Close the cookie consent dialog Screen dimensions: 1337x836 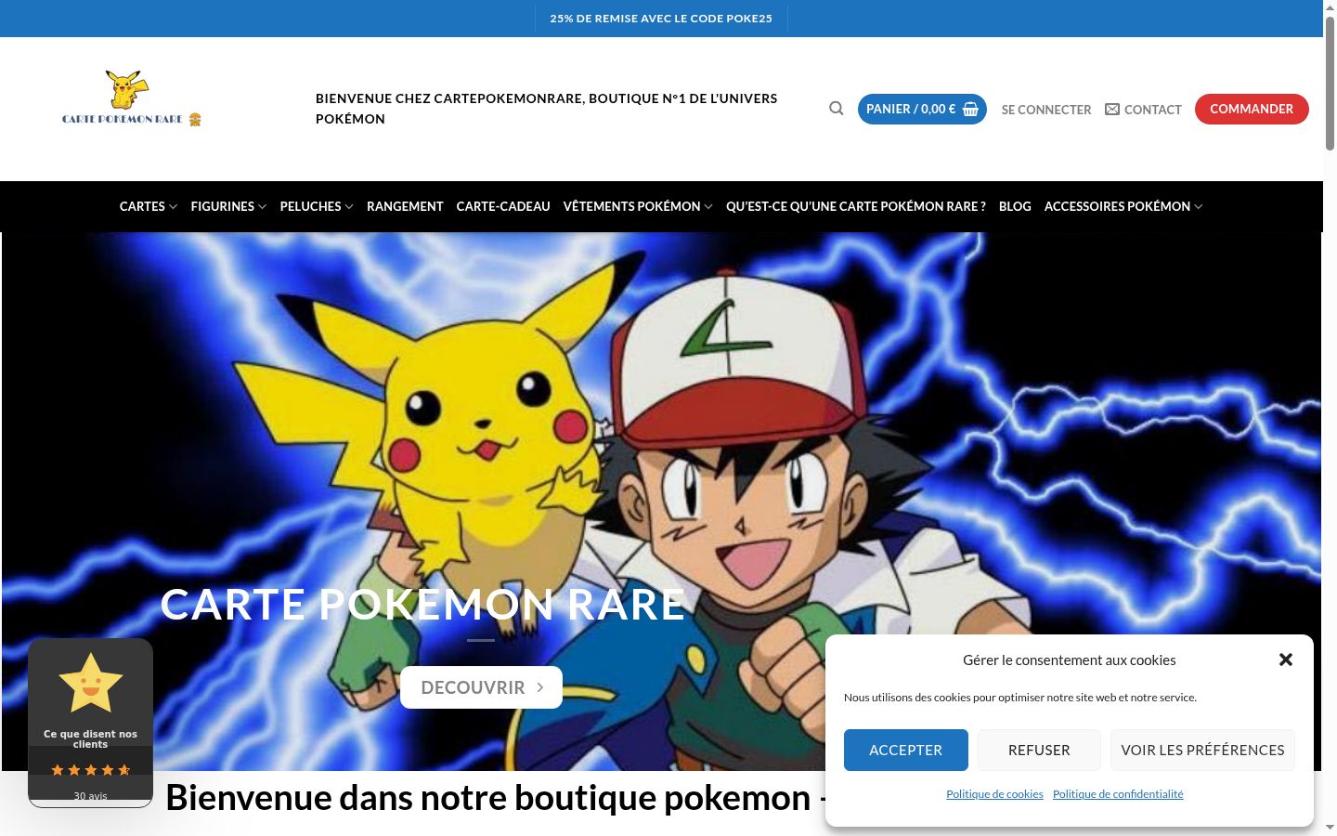tap(1286, 660)
